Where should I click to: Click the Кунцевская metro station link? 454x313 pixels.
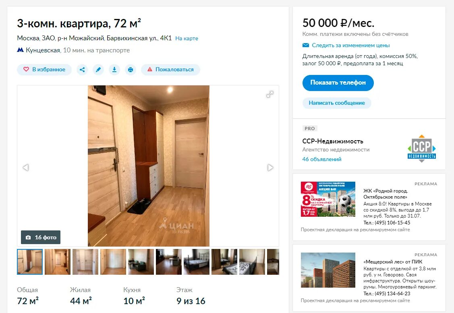pyautogui.click(x=43, y=50)
